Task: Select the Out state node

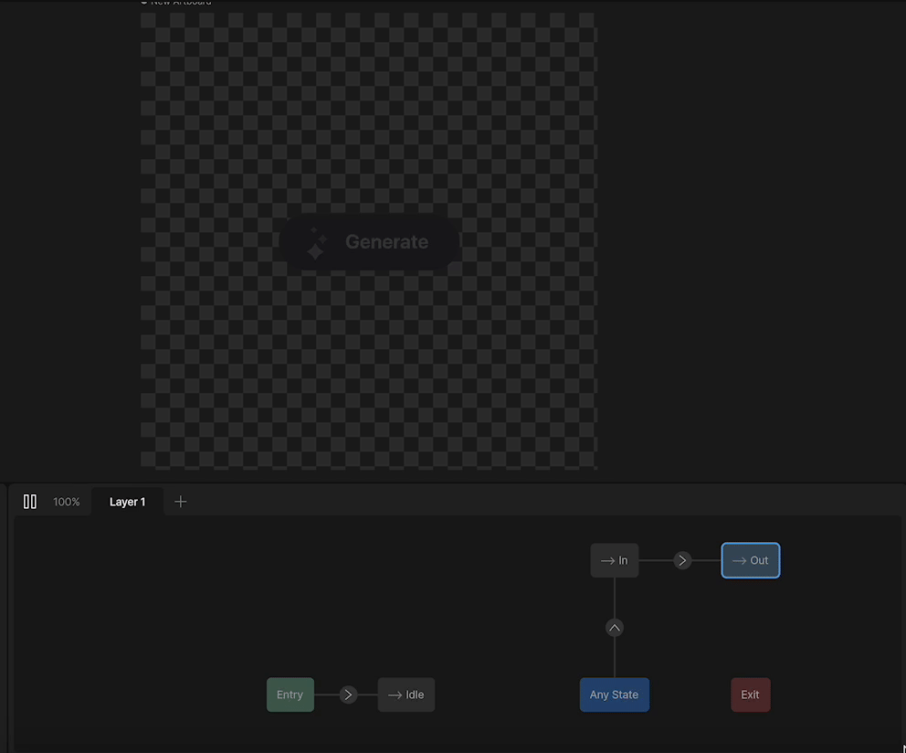Action: pyautogui.click(x=751, y=560)
